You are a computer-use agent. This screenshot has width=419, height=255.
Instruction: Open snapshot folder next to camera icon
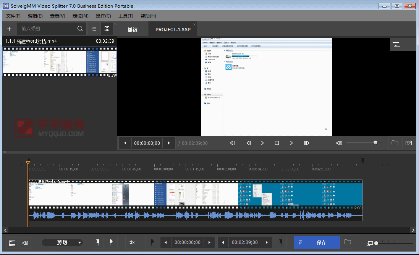(395, 143)
